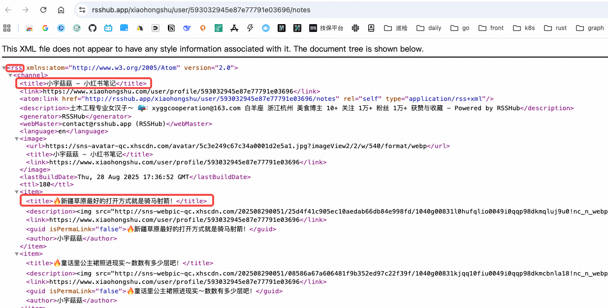Open the Google bookmark
This screenshot has height=308, width=608.
pos(45,28)
